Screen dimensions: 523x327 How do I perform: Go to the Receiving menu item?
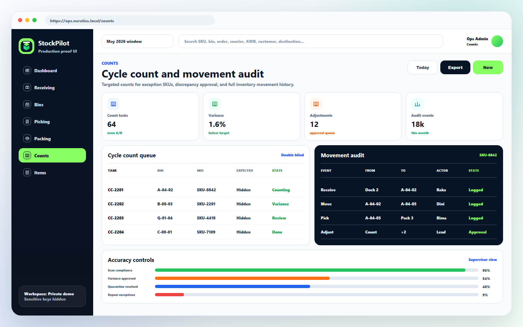(52, 87)
